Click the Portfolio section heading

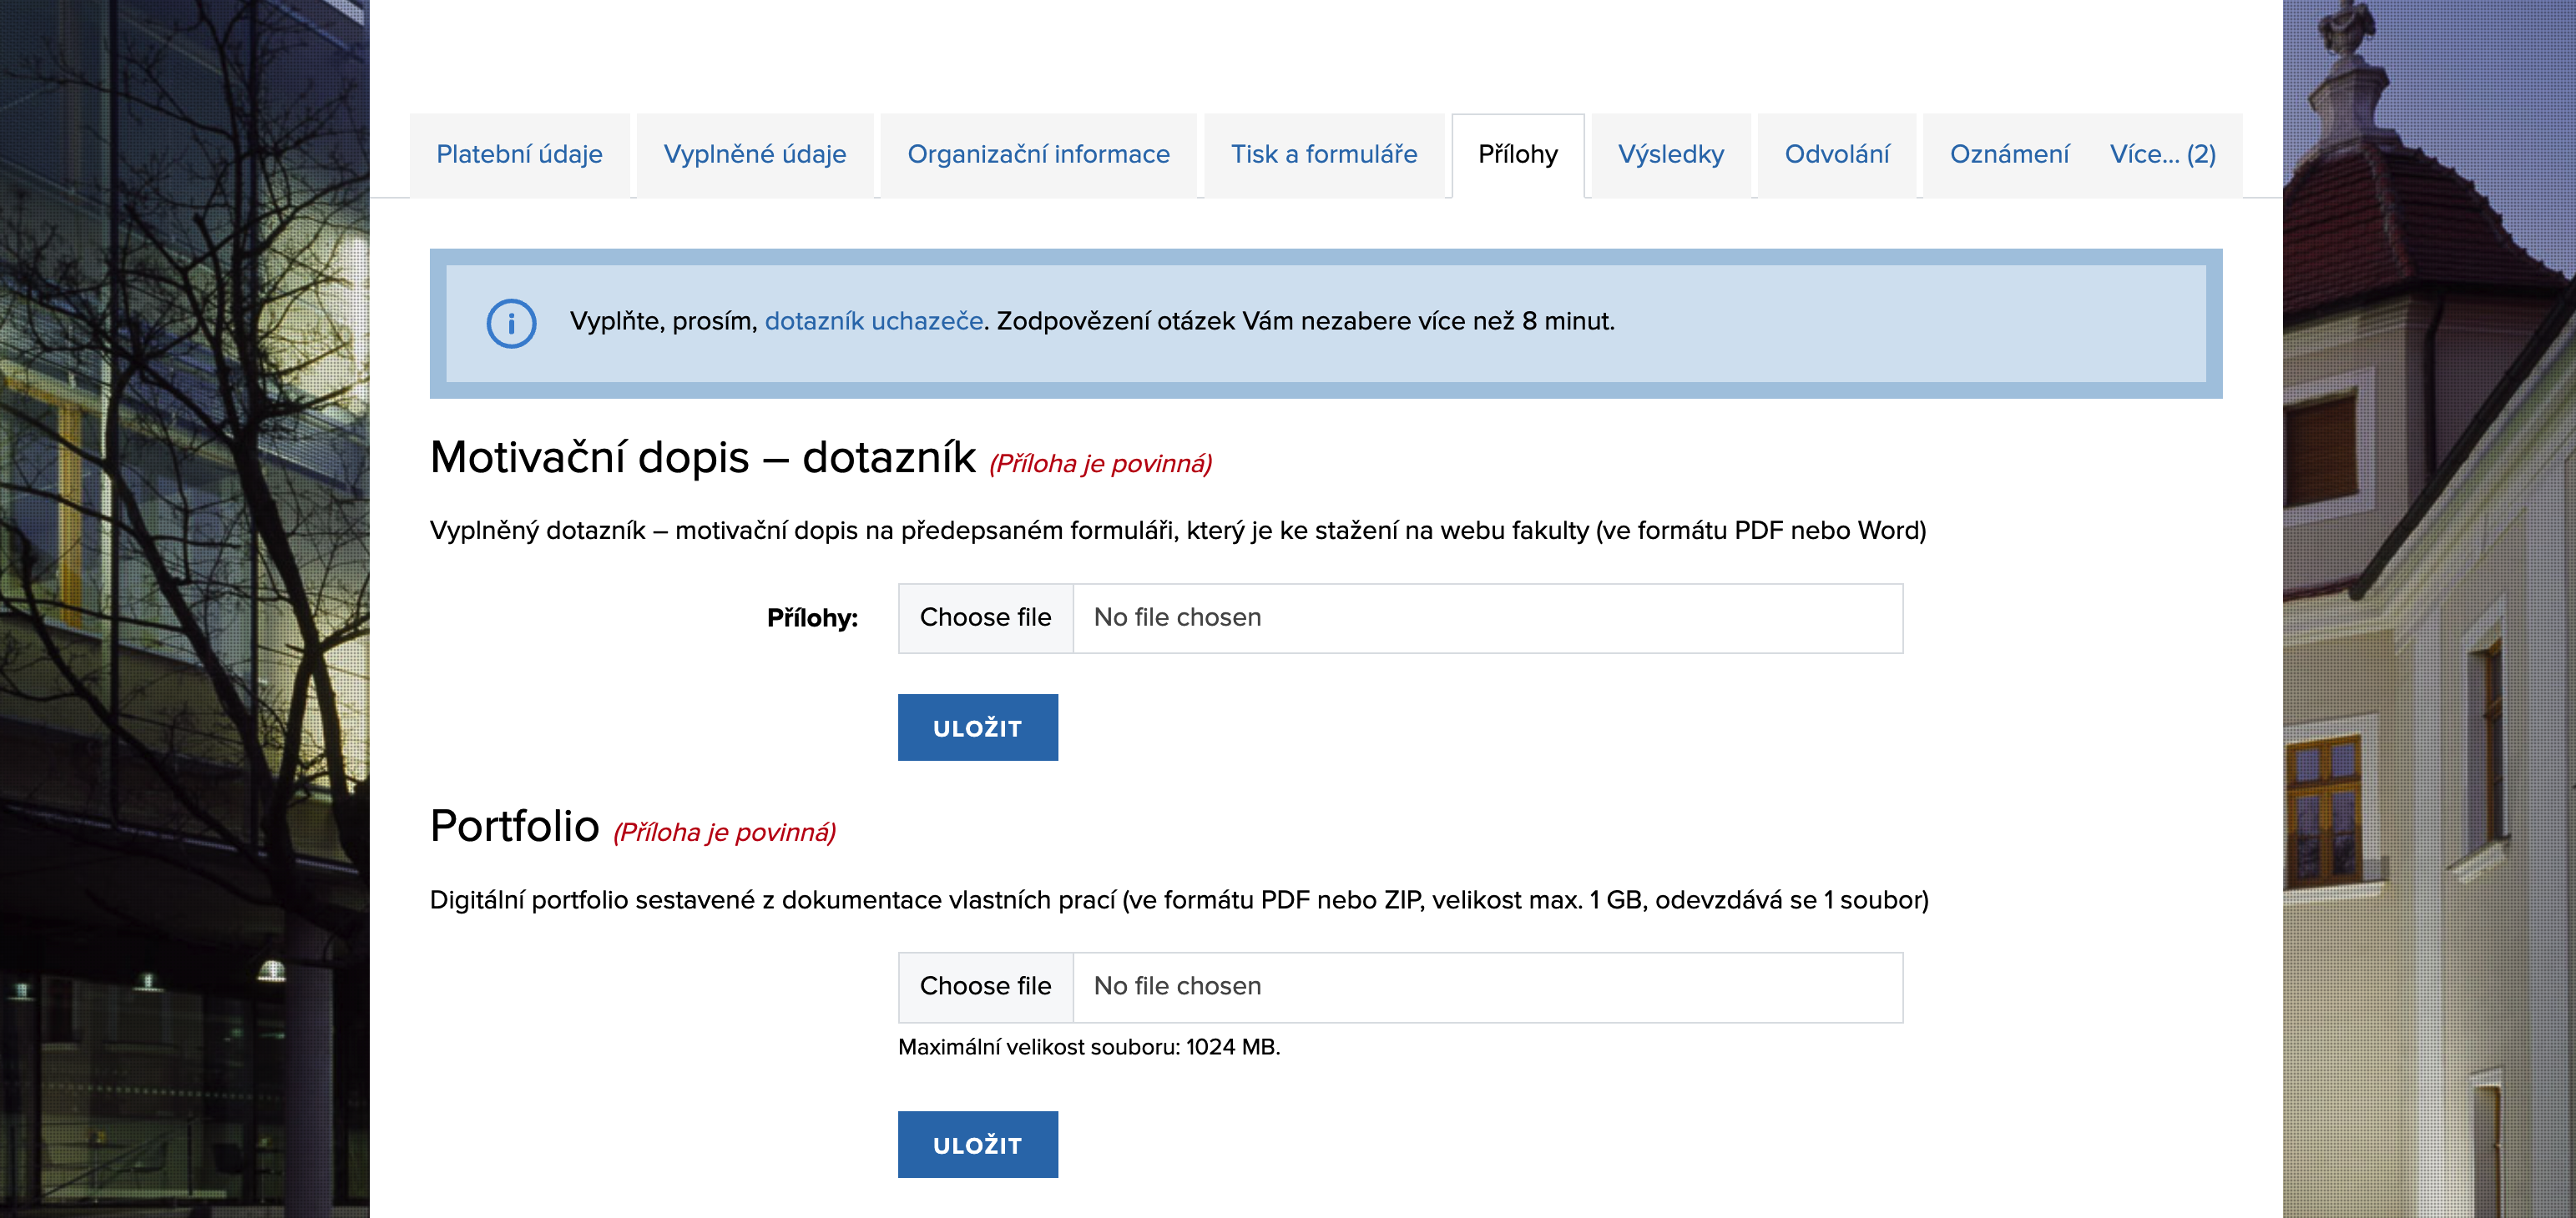click(514, 827)
